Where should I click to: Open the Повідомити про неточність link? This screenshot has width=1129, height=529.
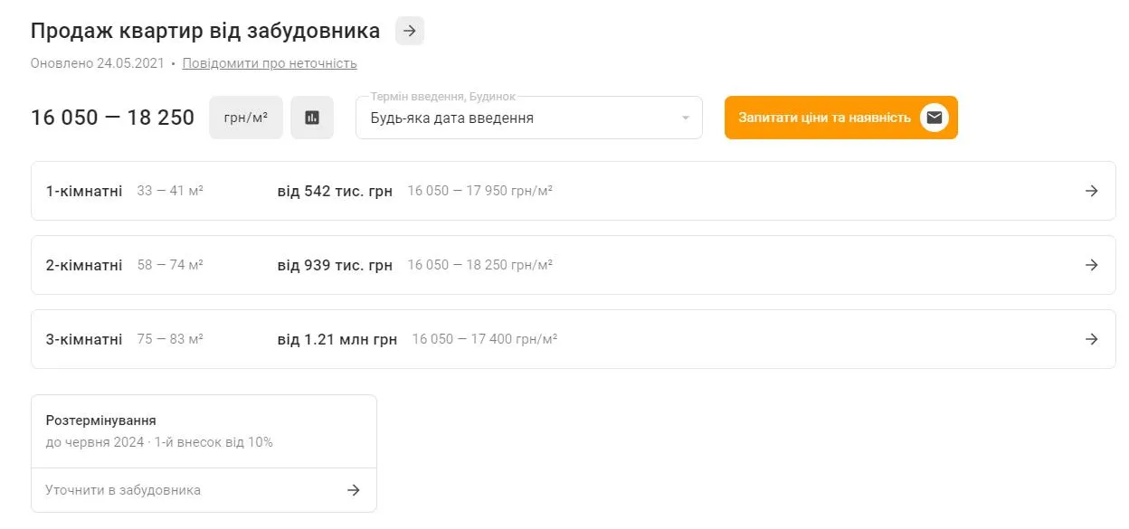click(x=268, y=62)
